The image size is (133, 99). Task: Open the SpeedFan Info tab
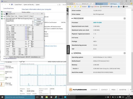click(x=16, y=16)
